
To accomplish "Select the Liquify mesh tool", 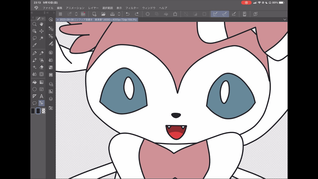I will (41, 74).
